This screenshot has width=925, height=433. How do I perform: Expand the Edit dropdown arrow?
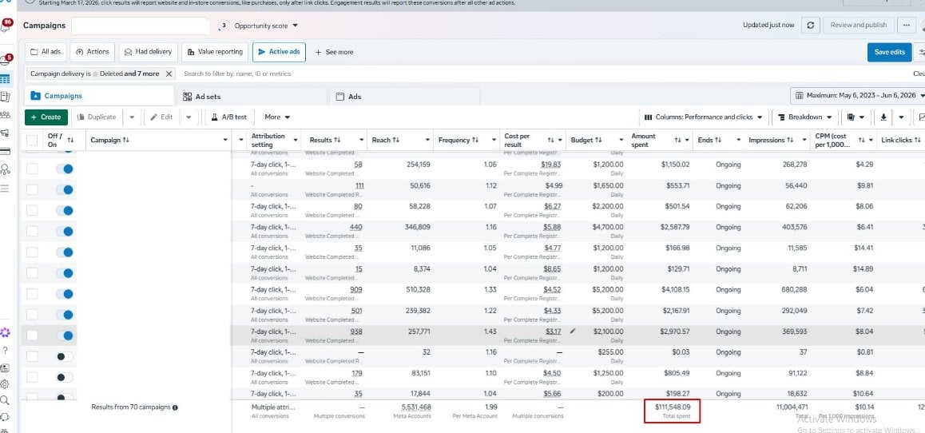(189, 117)
